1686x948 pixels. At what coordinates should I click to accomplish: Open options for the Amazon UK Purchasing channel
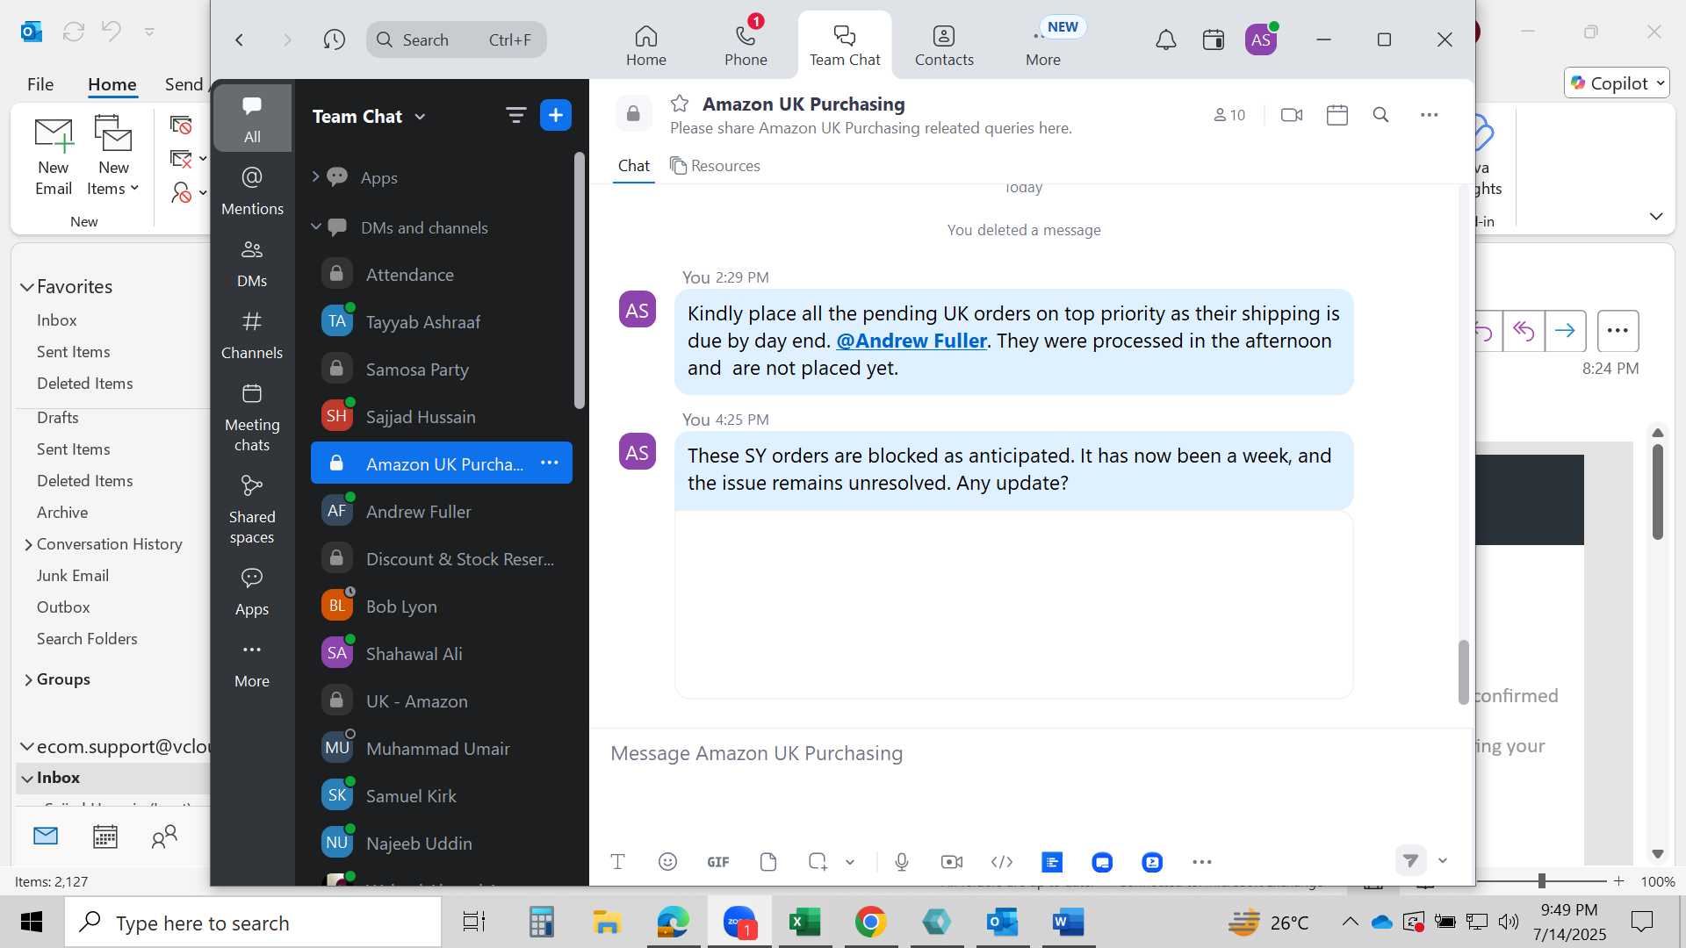click(550, 463)
